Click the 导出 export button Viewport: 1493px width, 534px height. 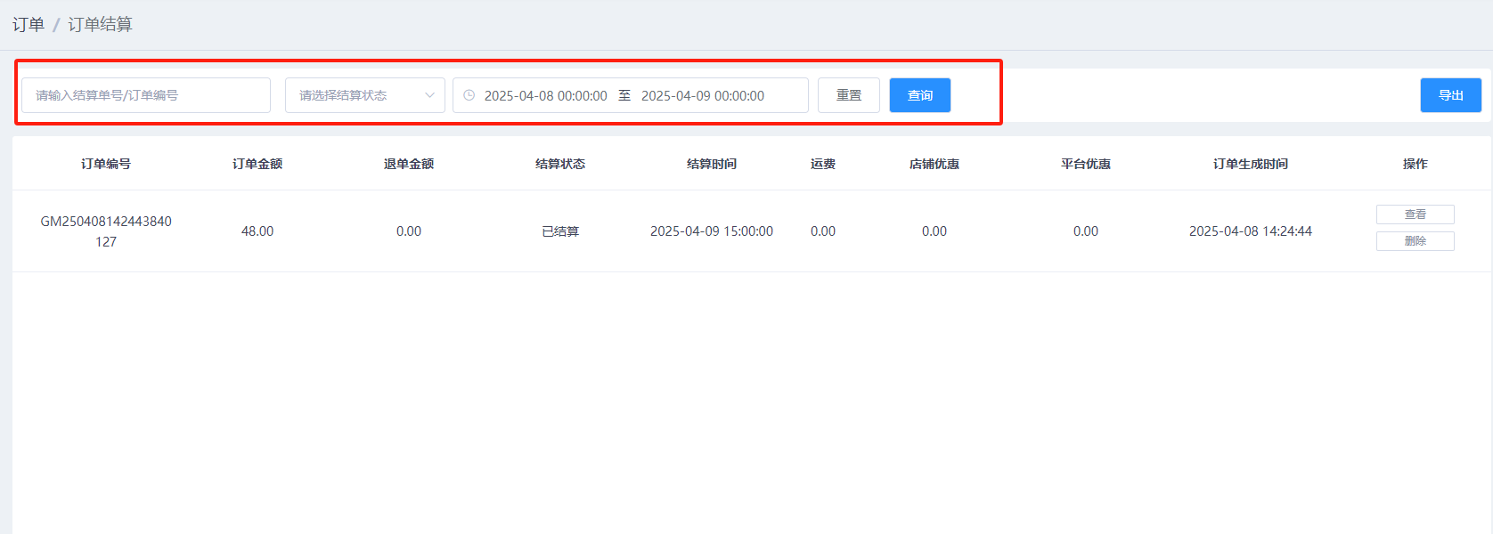[x=1450, y=95]
